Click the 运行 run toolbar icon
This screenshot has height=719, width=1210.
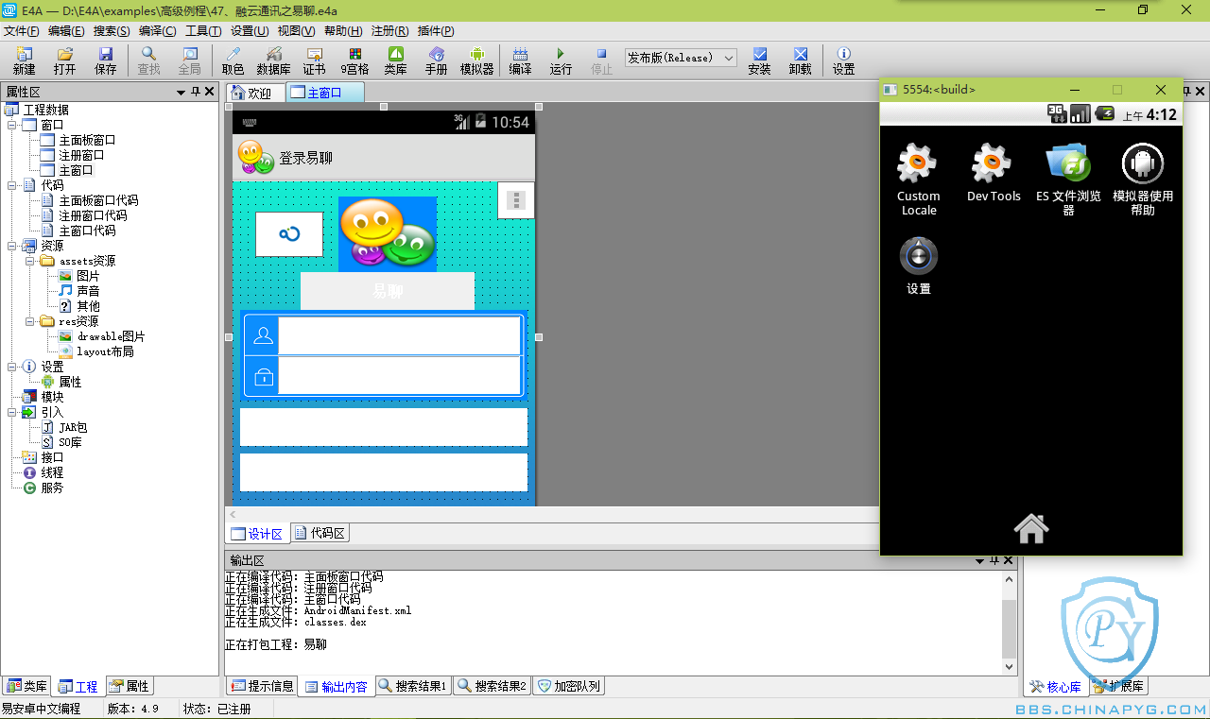[561, 60]
